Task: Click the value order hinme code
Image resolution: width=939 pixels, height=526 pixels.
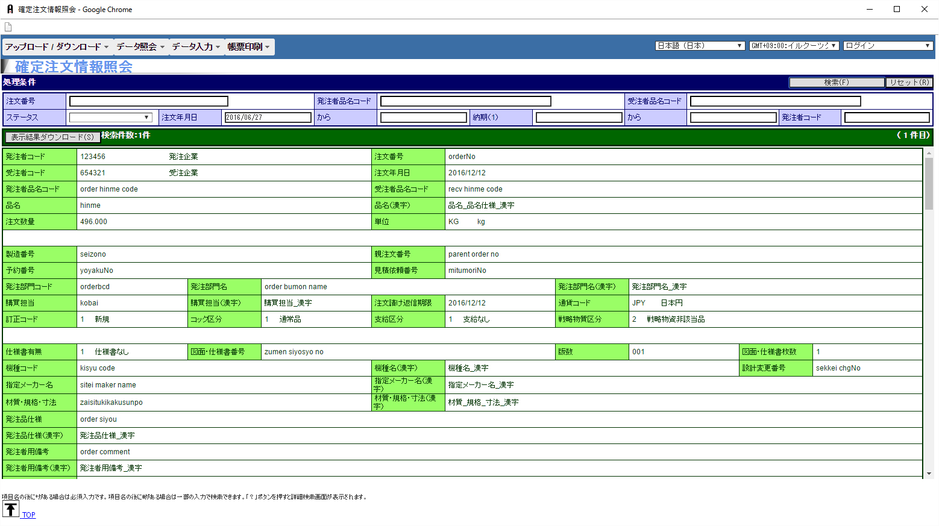Action: 109,189
